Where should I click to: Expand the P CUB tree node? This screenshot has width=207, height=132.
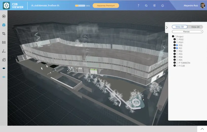(x=175, y=65)
